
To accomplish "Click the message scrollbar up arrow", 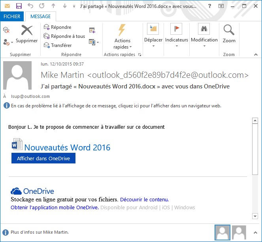I will point(255,120).
